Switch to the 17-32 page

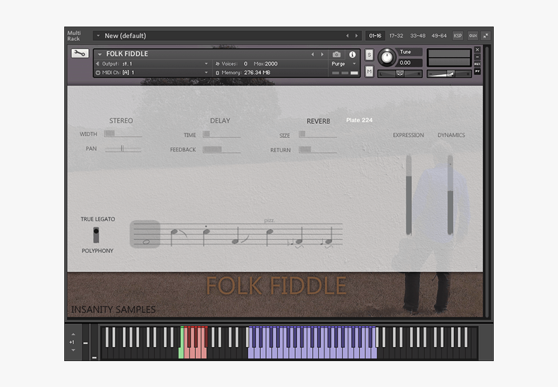tap(396, 36)
